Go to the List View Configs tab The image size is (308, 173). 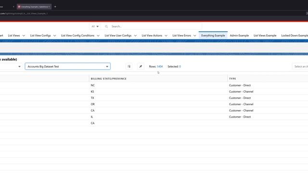[40, 36]
